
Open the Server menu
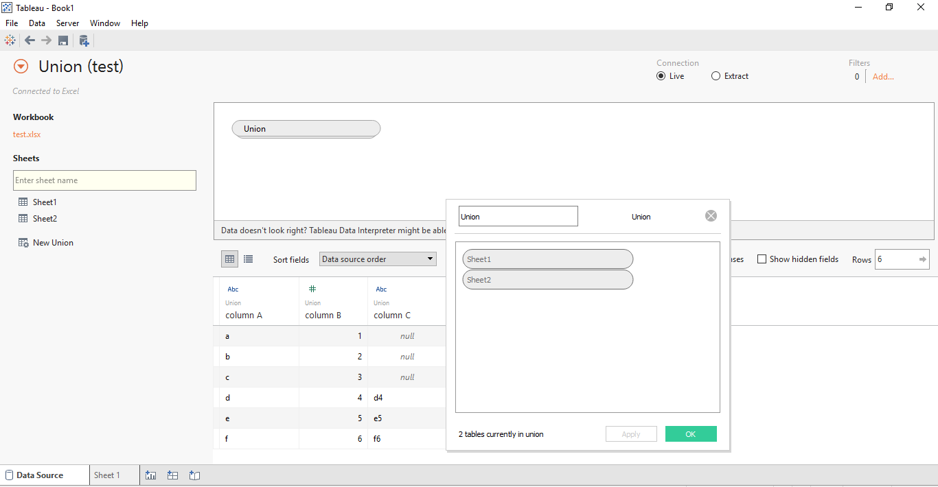(x=67, y=23)
